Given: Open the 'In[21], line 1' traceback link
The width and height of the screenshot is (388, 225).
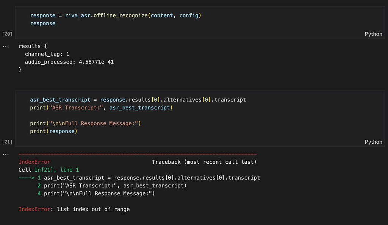Looking at the screenshot, I should 56,170.
